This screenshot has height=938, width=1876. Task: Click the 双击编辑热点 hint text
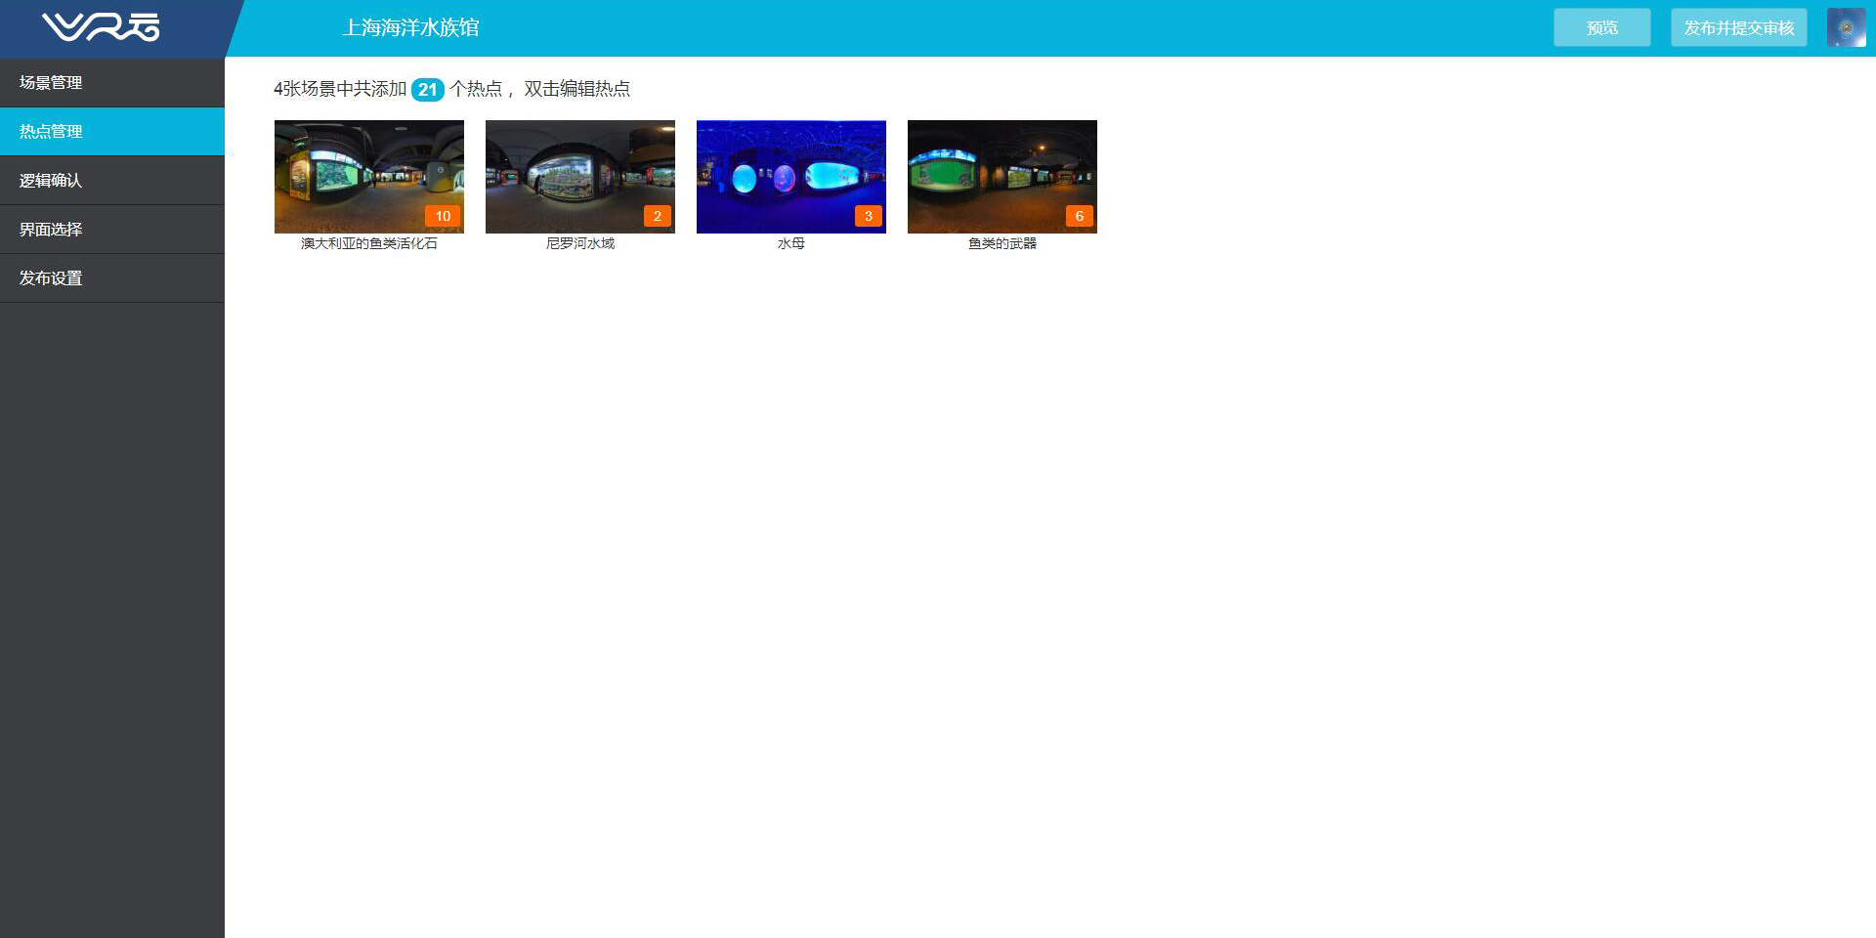point(577,89)
